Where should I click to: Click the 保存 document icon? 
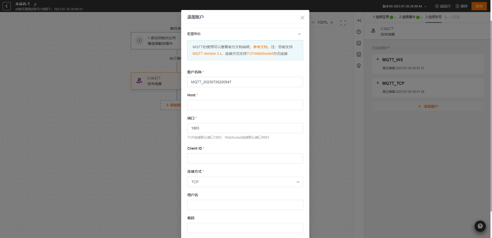(x=457, y=6)
